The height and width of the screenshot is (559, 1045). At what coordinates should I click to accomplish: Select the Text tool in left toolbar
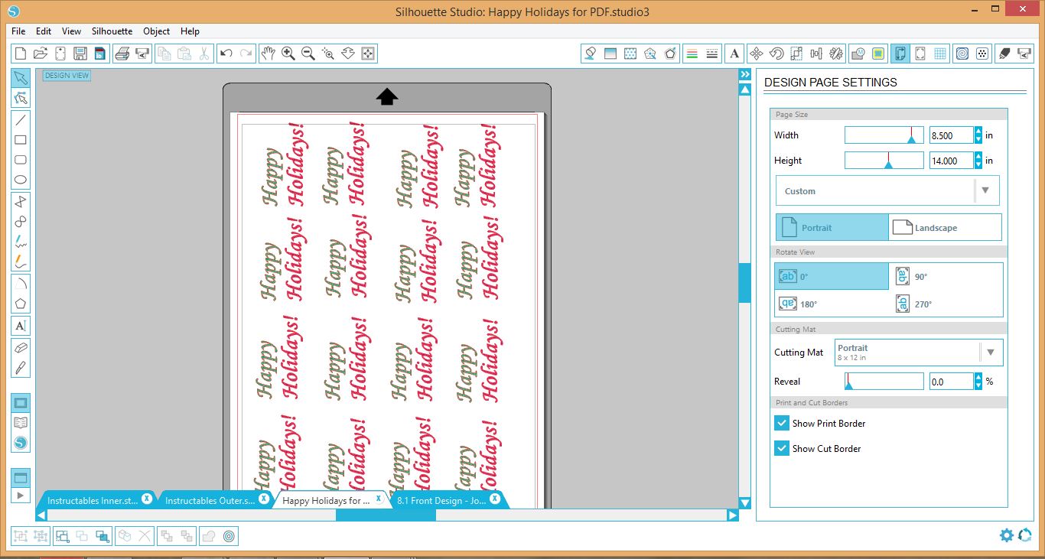point(21,326)
